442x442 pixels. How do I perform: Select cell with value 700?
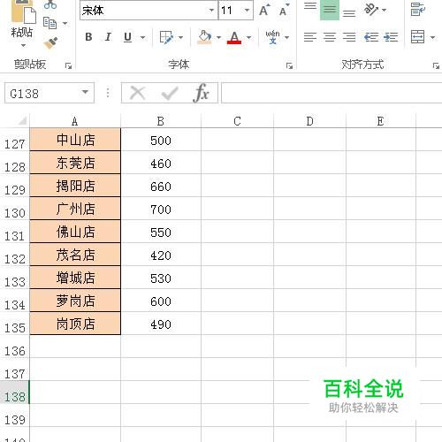pos(161,209)
